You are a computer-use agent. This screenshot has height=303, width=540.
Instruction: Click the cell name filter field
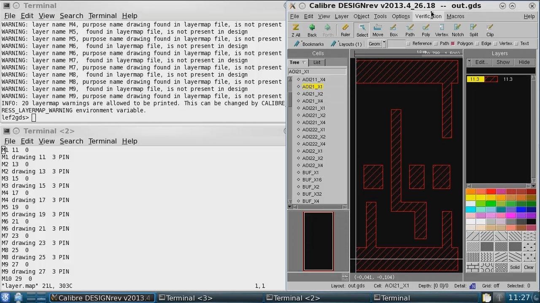point(317,72)
